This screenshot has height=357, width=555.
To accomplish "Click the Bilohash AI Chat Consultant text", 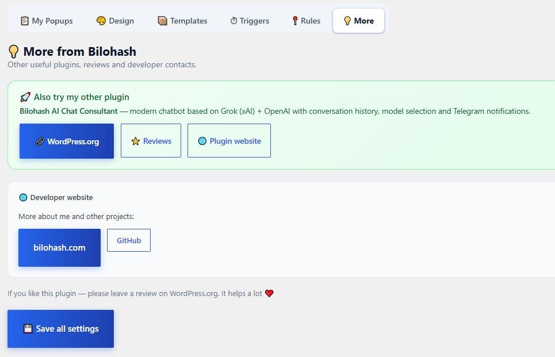I will click(x=68, y=111).
